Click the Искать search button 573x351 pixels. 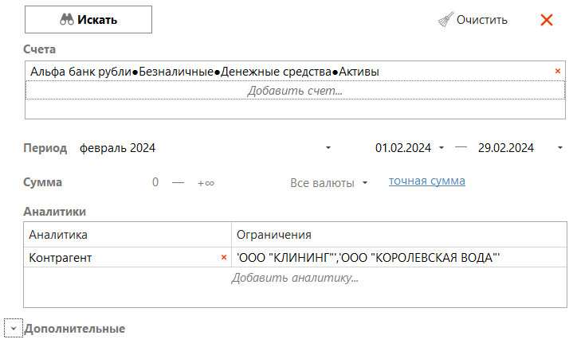[88, 20]
